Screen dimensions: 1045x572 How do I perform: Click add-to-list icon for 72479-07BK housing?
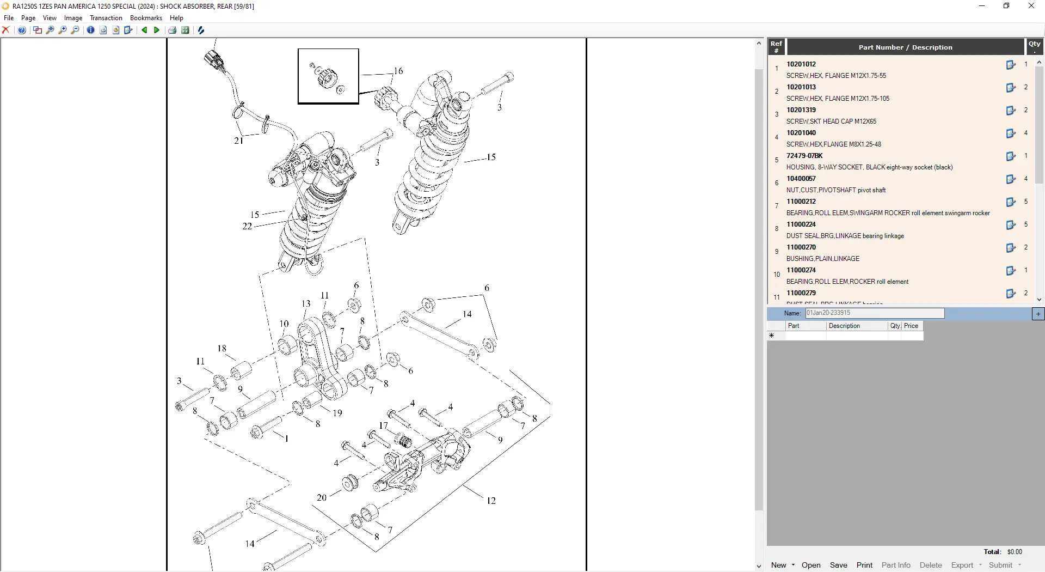pos(1011,156)
